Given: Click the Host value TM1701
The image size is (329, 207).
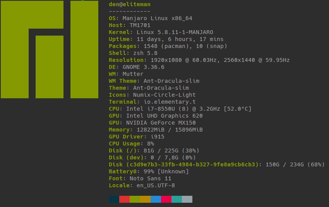Looking at the screenshot, I should (140, 25).
